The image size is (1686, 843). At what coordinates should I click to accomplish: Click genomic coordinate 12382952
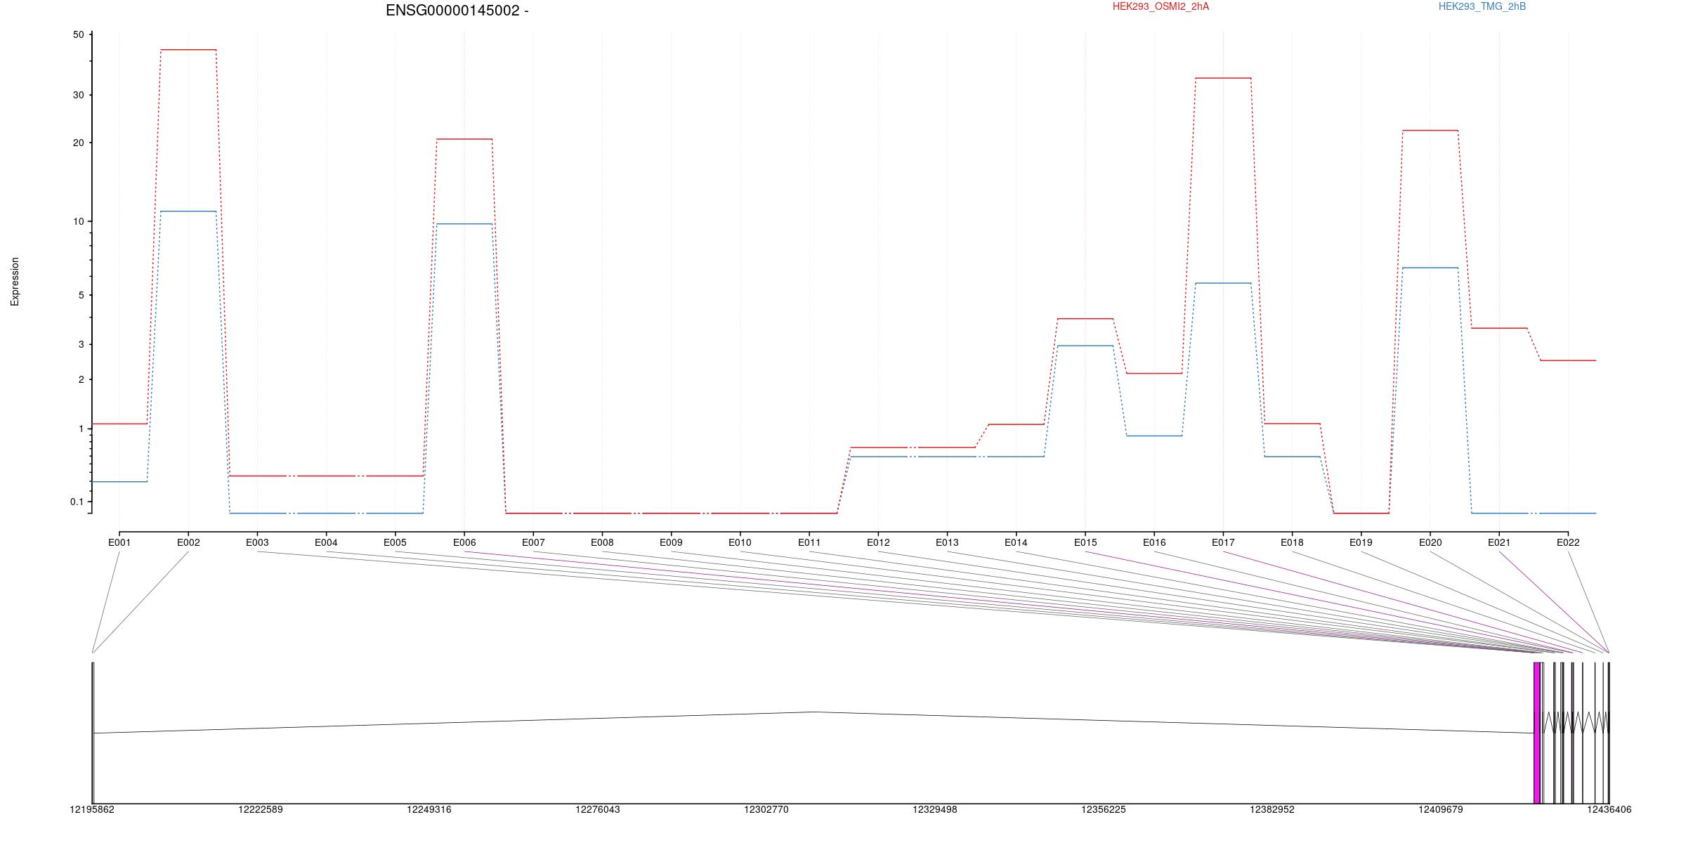(1272, 809)
